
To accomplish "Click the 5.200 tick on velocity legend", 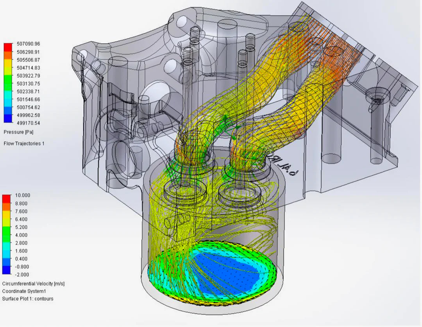I will click(22, 227).
